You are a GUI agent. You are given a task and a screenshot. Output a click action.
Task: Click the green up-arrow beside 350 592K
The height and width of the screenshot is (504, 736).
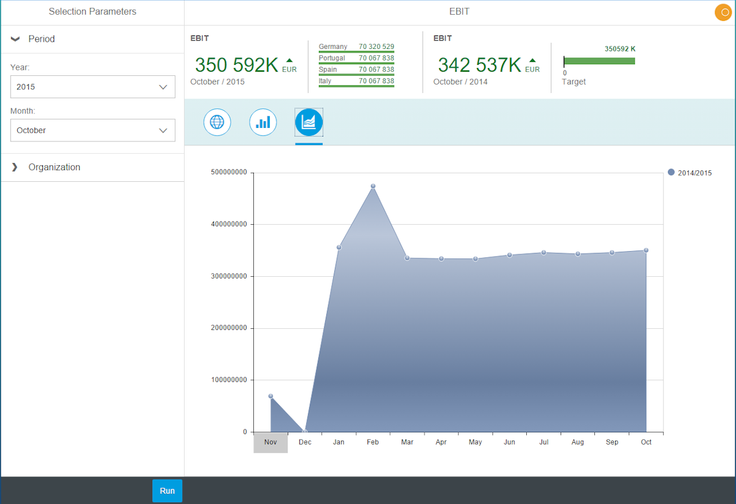pyautogui.click(x=289, y=61)
